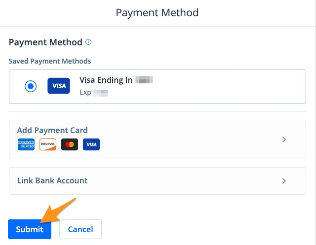Expand Add Payment Card with its chevron
The image size is (316, 245).
point(284,140)
